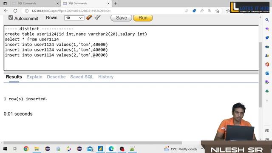Open Task View on the taskbar
Image resolution: width=272 pixels, height=153 pixels.
tap(15, 149)
